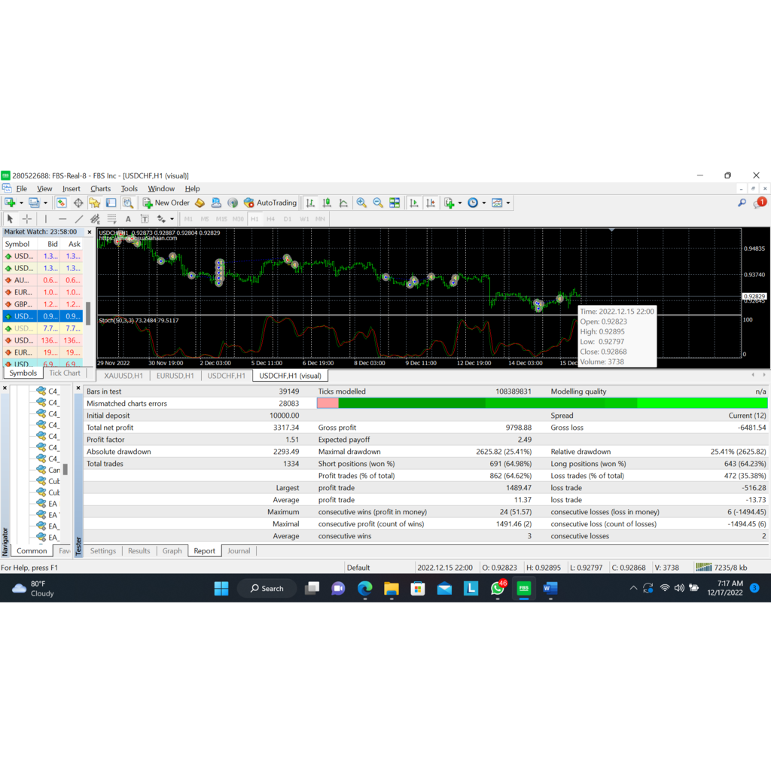Image resolution: width=771 pixels, height=771 pixels.
Task: Expand the Arrows objects dropdown
Action: click(x=172, y=219)
